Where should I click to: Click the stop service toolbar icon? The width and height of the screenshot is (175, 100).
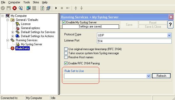pos(62,8)
